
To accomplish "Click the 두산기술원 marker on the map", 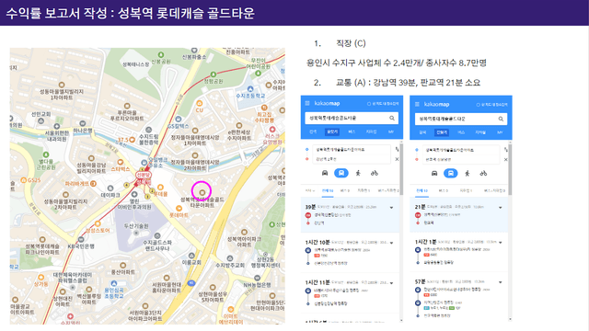I will 136,233.
